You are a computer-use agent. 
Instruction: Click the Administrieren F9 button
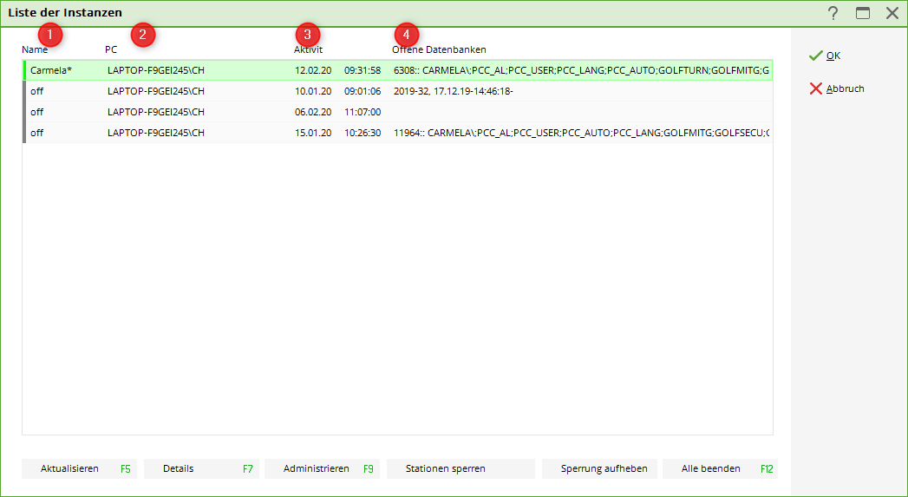(322, 468)
